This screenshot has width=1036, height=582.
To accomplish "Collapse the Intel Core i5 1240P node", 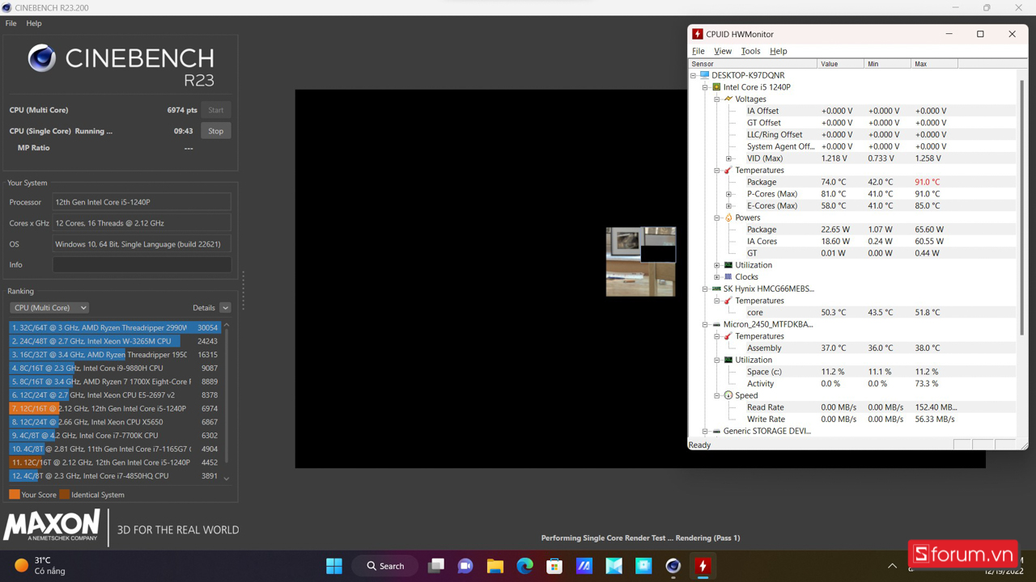I will coord(705,87).
